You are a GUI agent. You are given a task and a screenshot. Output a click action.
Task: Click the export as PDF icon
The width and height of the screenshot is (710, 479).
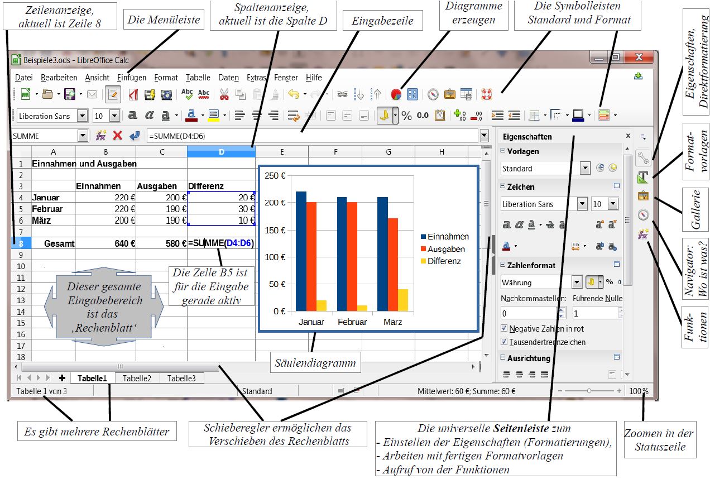tap(133, 94)
